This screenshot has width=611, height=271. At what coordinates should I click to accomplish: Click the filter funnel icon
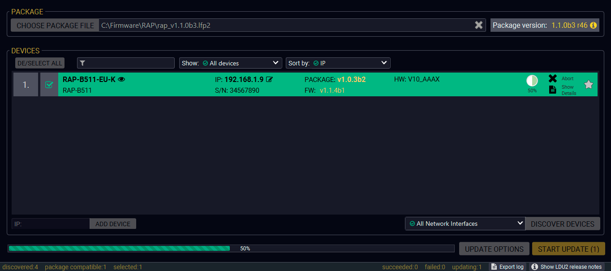(82, 63)
